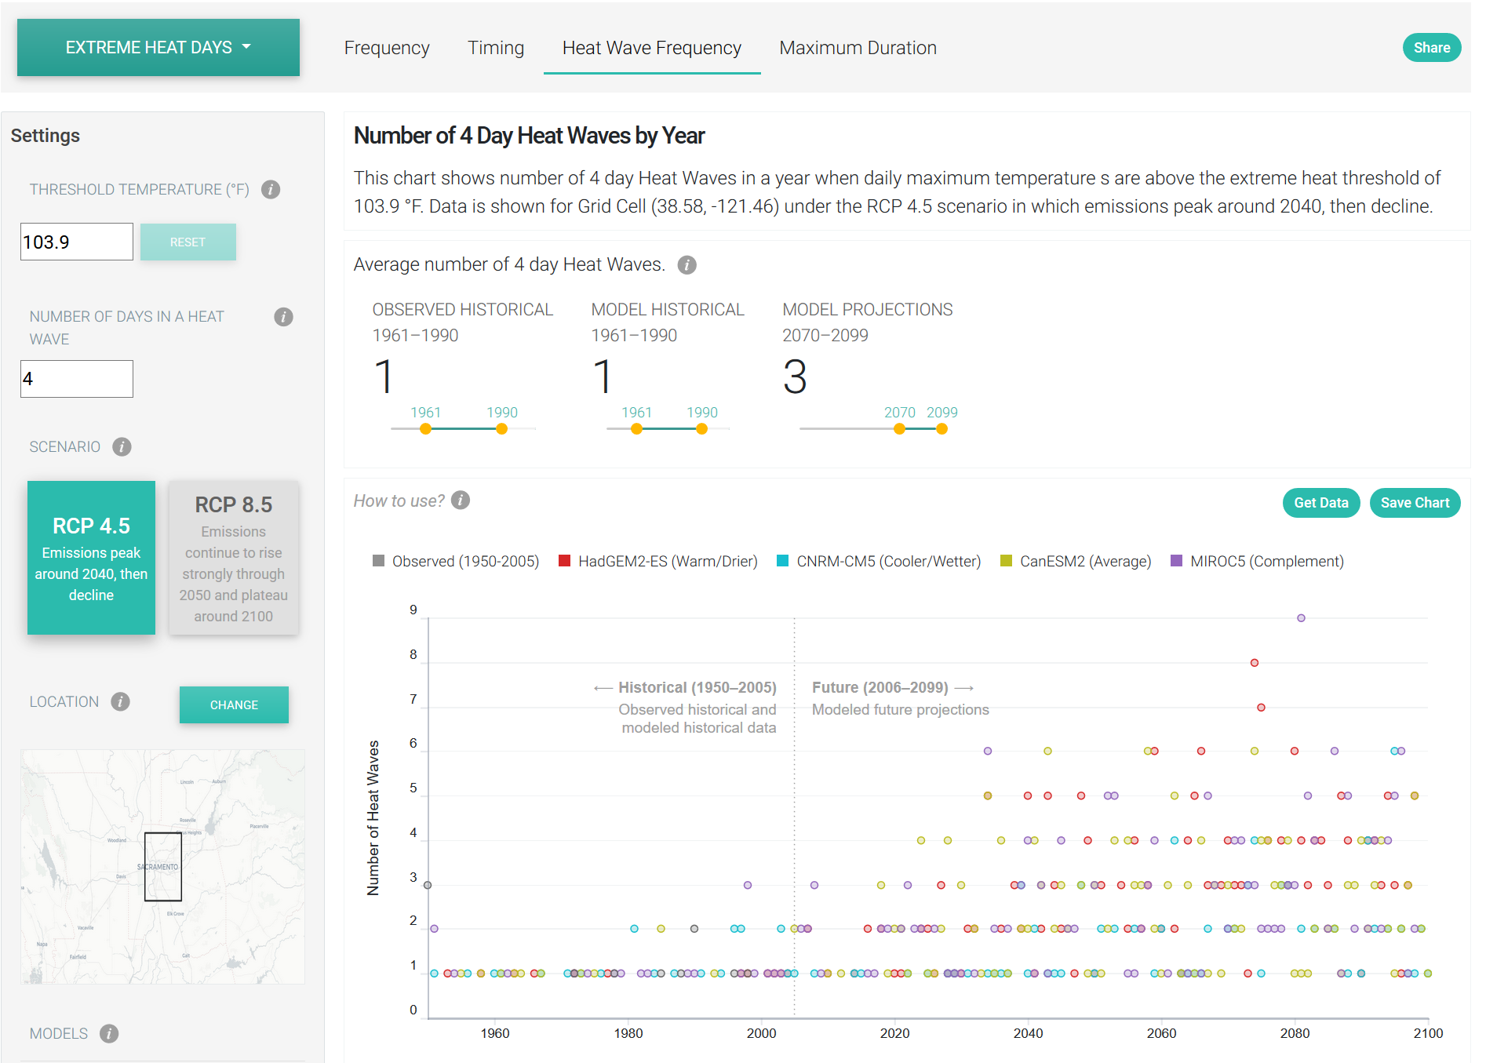Download data with Get Data
Viewport: 1486px width, 1063px height.
coord(1320,503)
